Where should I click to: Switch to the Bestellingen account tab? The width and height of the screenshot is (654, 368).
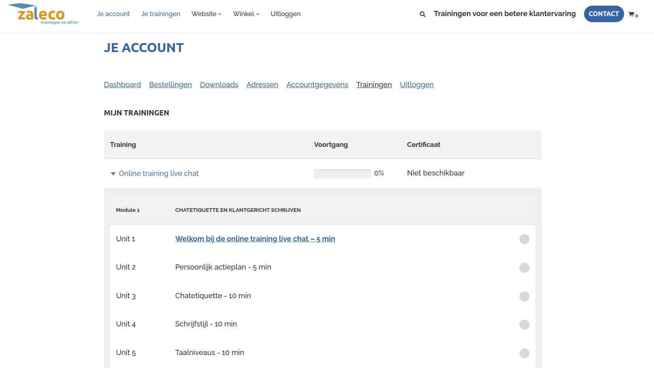tap(170, 85)
